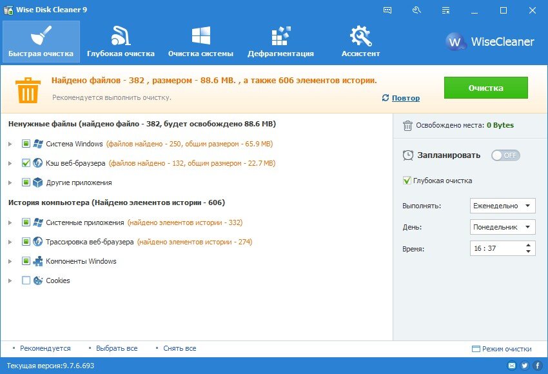Viewport: 548px width, 374px height.
Task: Expand the Компоненты Windows tree row
Action: (x=10, y=261)
